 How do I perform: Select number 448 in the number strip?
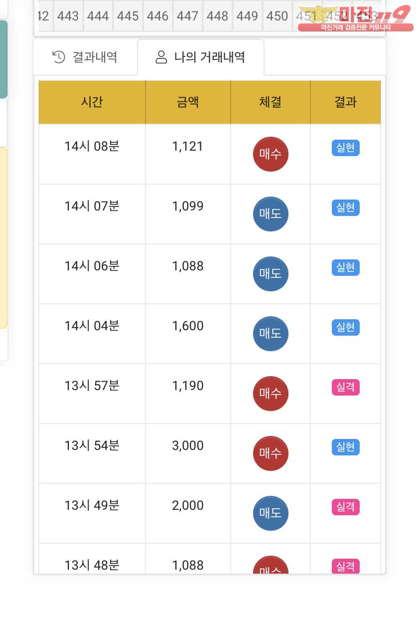[218, 16]
